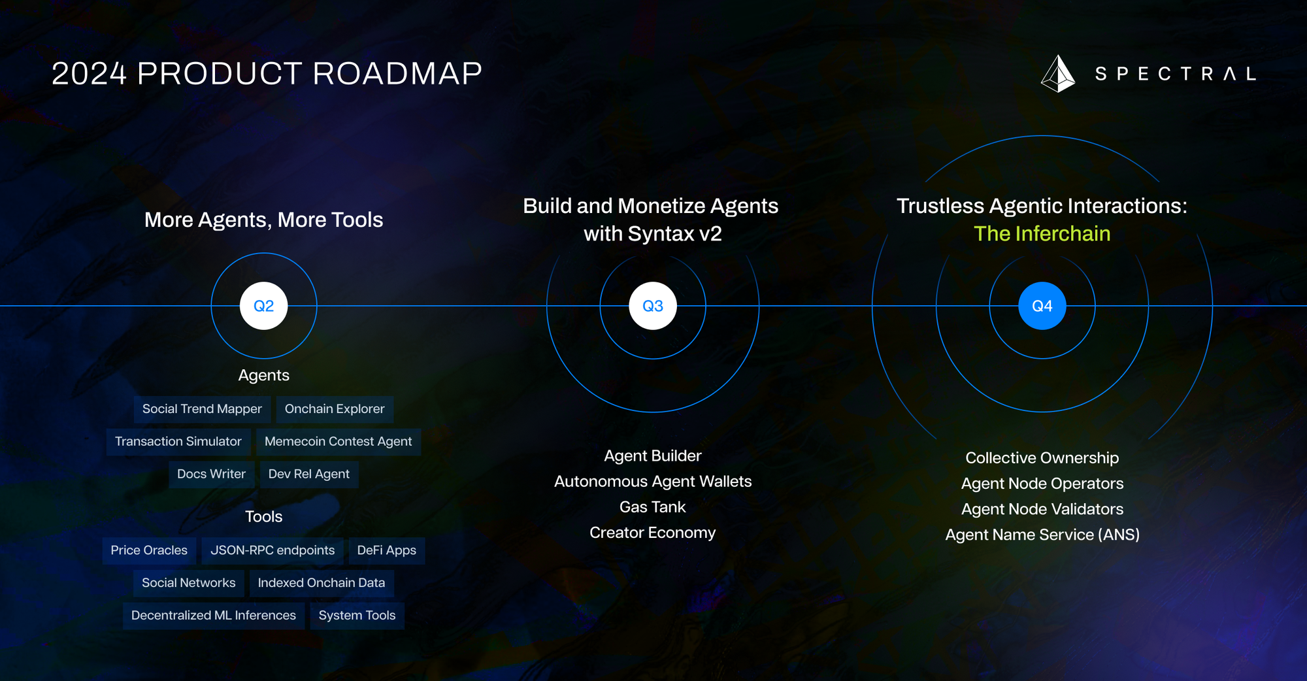
Task: Select the Price Oracles tag
Action: [149, 551]
